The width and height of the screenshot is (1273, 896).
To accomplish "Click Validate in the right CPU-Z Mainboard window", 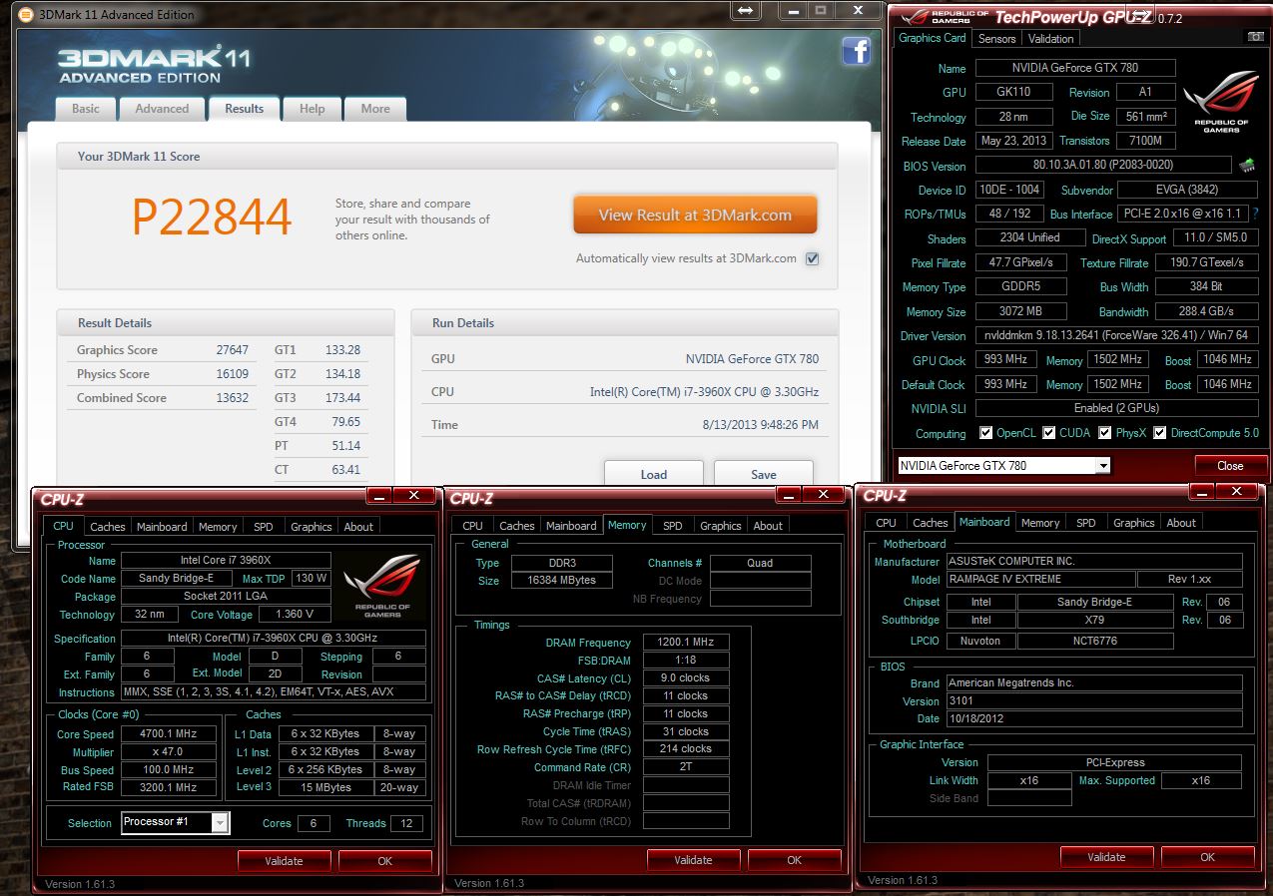I will 1106,856.
